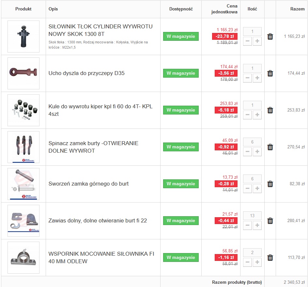Decrease the Zawias dolny quantity from 13
Image resolution: width=308 pixels, height=287 pixels.
pyautogui.click(x=248, y=225)
